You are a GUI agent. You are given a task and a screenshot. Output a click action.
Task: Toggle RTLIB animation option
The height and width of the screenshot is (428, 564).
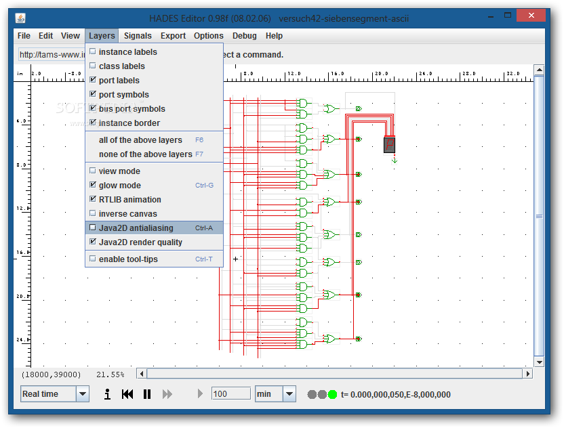coord(93,199)
